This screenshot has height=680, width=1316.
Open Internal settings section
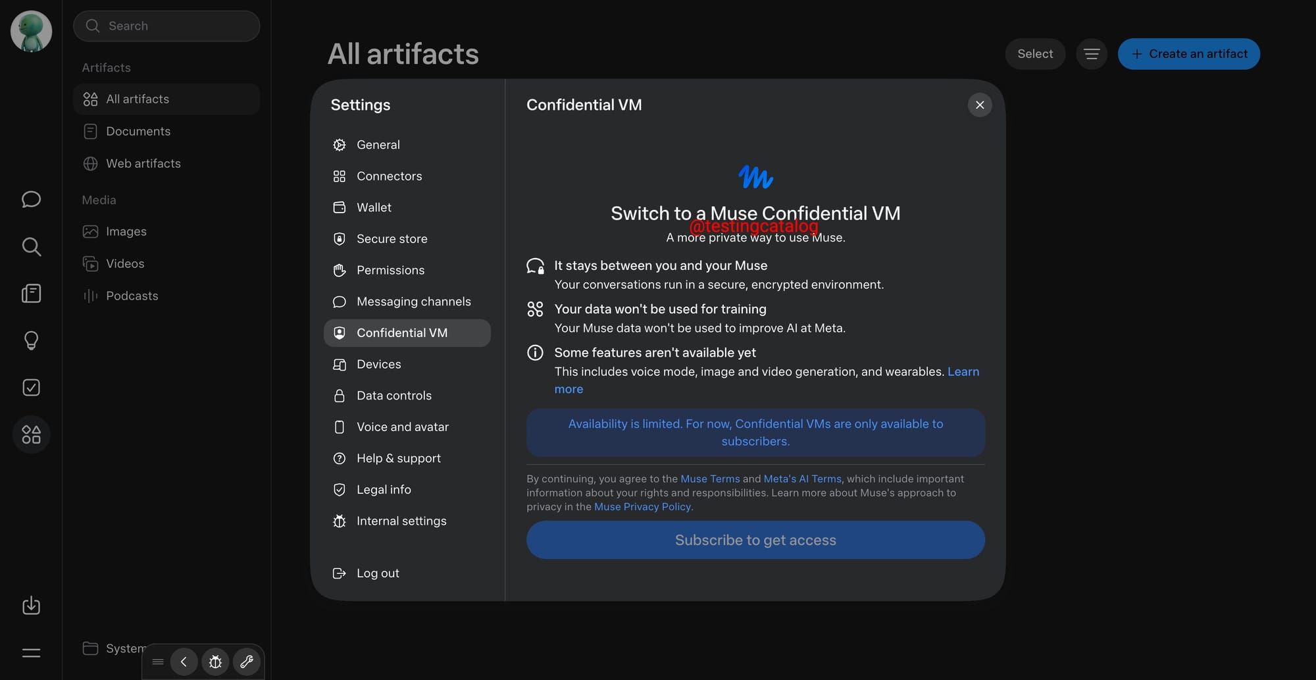pyautogui.click(x=407, y=521)
